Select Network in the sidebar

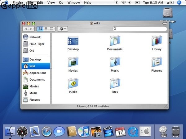tap(36, 37)
